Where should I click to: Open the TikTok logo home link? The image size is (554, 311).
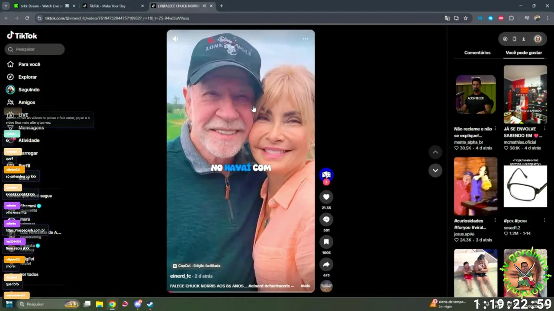22,35
